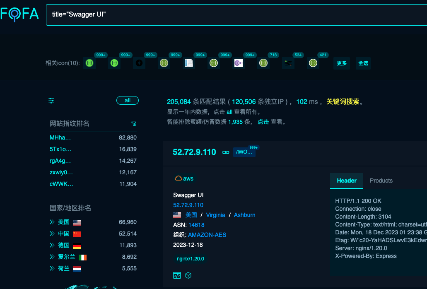427x289 pixels.
Task: Select the purple C icon filter
Action: click(x=238, y=63)
